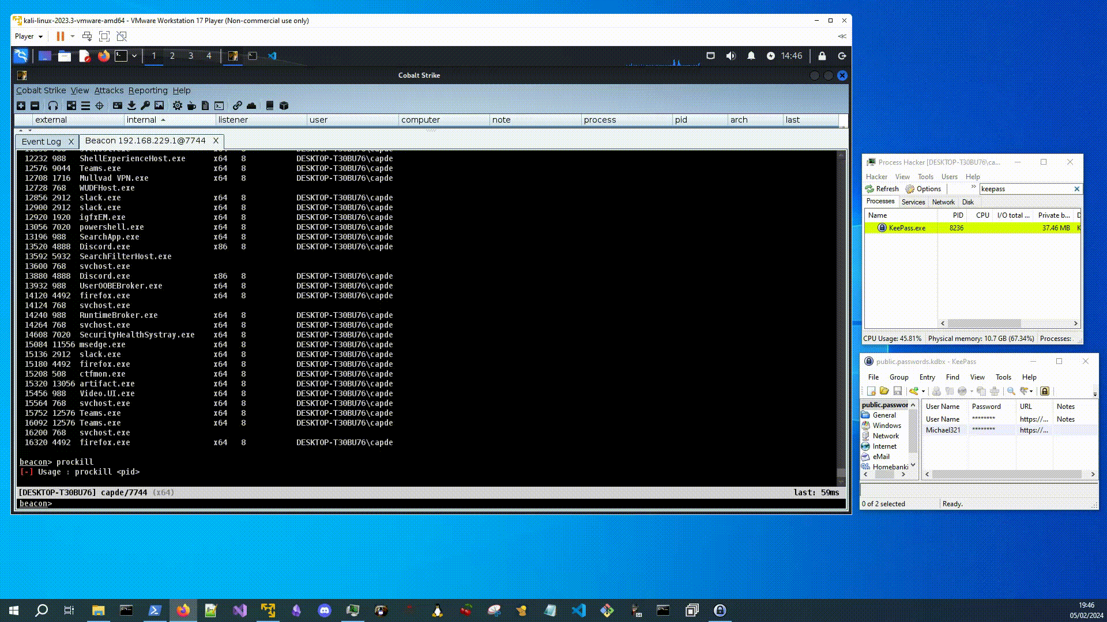The height and width of the screenshot is (622, 1107).
Task: Click the document icon in Cobalt Strike toolbar
Action: [x=205, y=105]
